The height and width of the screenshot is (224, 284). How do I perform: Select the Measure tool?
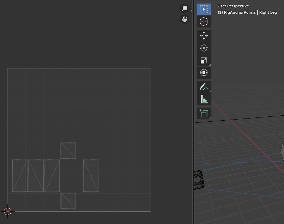[x=204, y=99]
